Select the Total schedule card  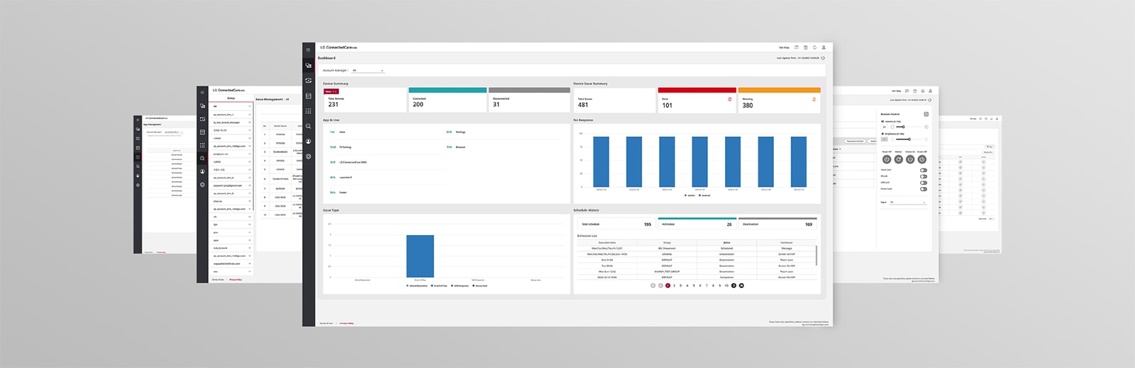pos(616,224)
